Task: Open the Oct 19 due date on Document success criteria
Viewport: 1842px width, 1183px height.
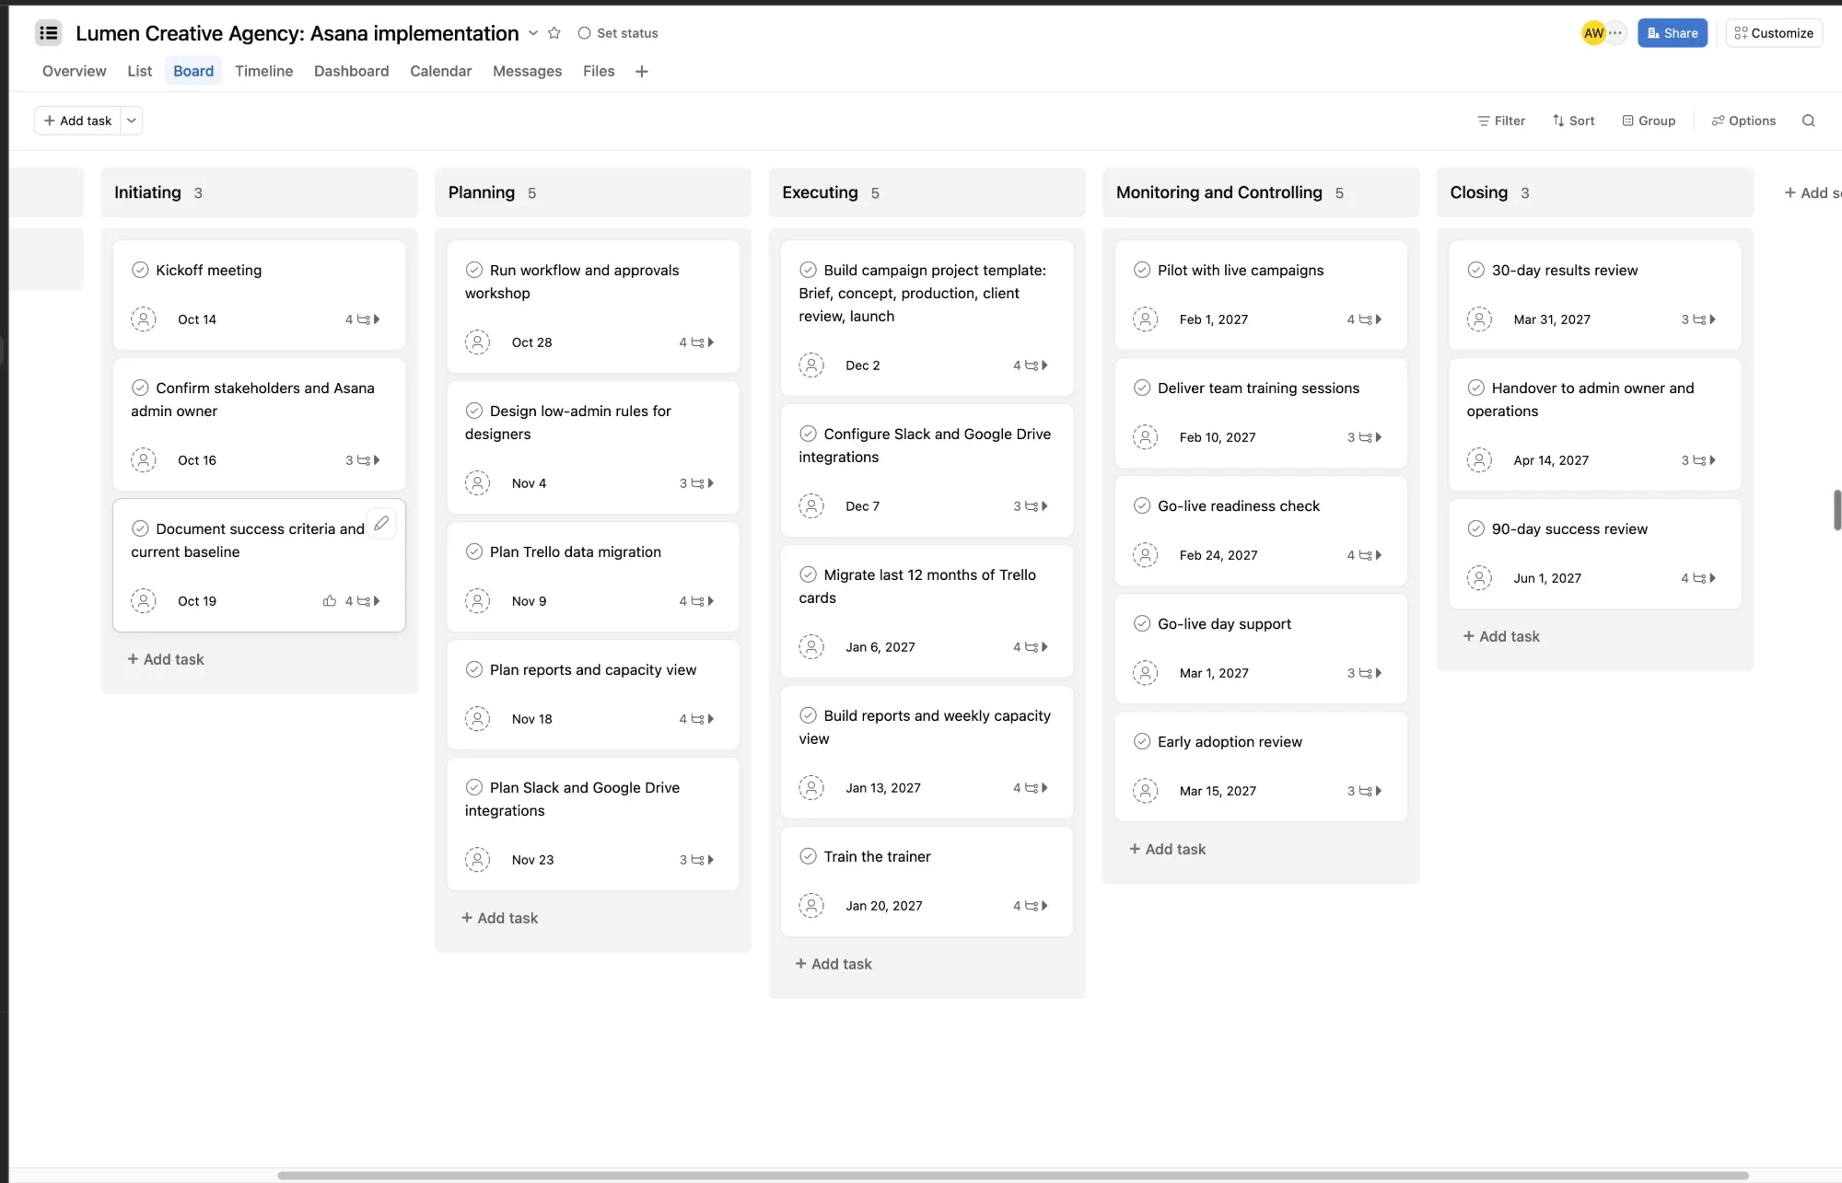Action: pos(197,601)
